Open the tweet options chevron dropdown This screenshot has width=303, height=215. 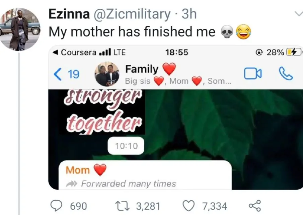298,13
